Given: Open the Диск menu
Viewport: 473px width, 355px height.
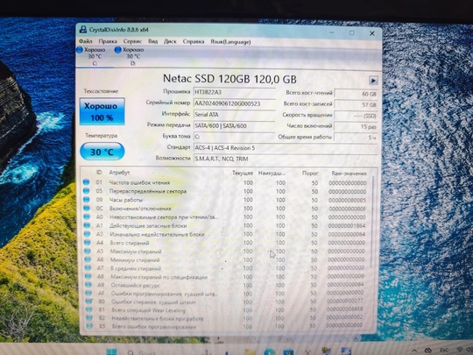Looking at the screenshot, I should [x=170, y=42].
